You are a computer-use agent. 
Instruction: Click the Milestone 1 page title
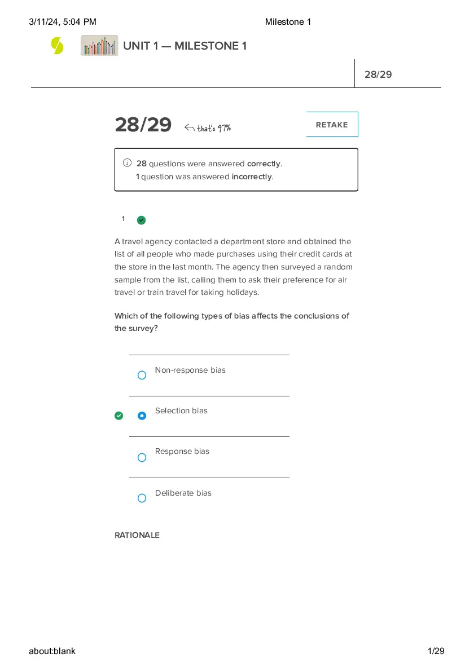[288, 22]
